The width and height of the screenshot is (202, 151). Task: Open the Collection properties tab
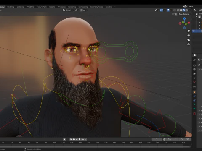(194, 87)
